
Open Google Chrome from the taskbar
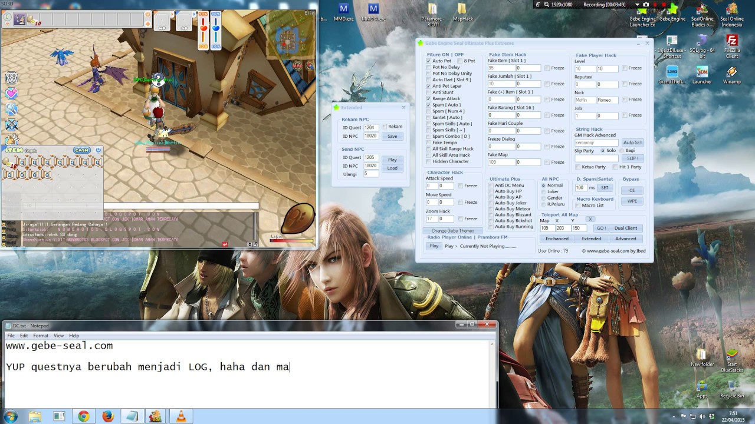coord(83,416)
